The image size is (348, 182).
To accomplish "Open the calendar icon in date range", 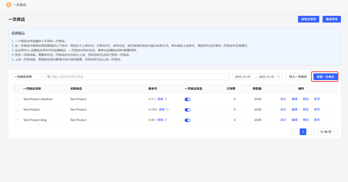I will pyautogui.click(x=279, y=77).
